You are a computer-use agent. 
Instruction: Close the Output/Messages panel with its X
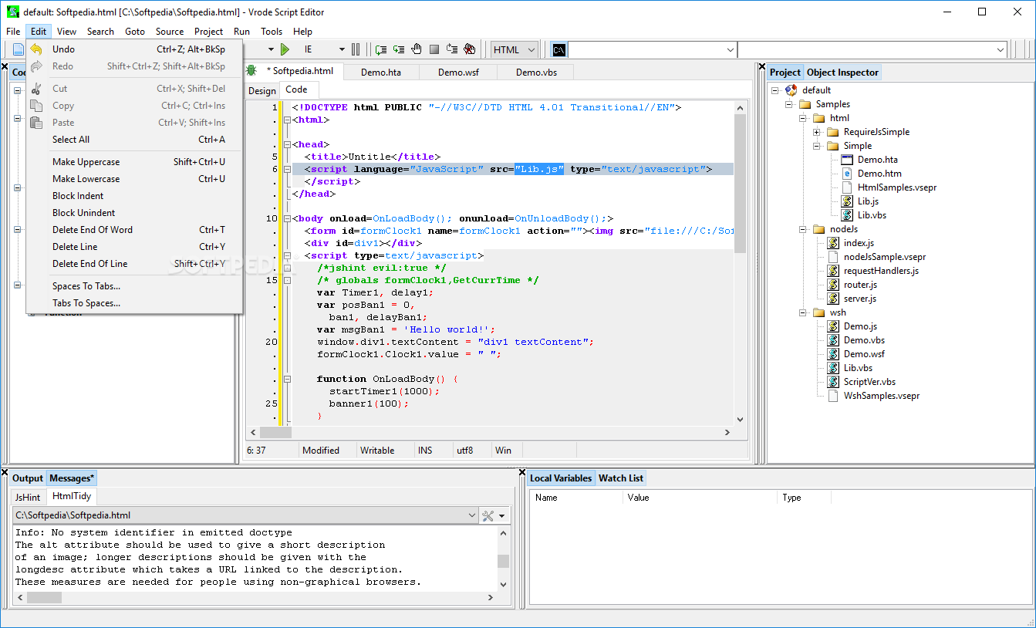tap(4, 474)
